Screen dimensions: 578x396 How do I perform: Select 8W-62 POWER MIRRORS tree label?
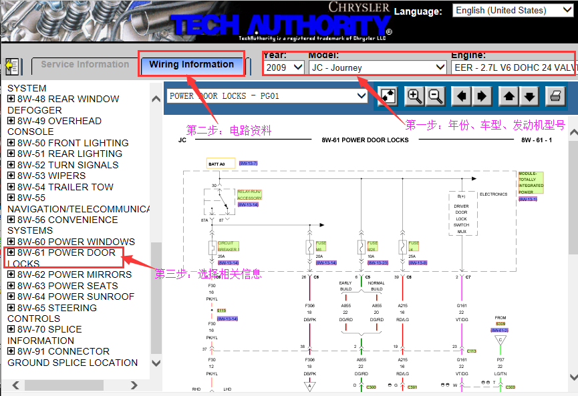pyautogui.click(x=74, y=275)
